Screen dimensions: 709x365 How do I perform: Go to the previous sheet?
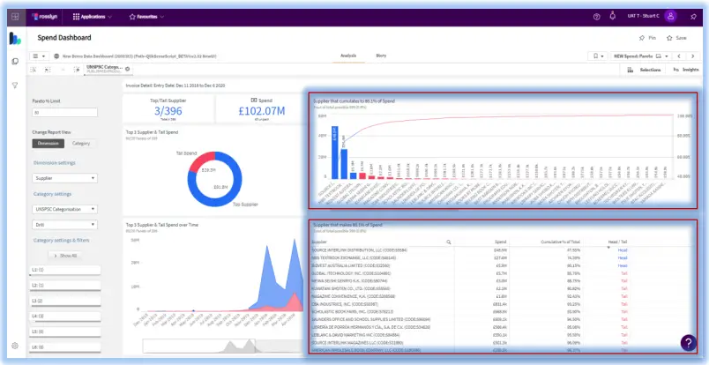pyautogui.click(x=679, y=56)
